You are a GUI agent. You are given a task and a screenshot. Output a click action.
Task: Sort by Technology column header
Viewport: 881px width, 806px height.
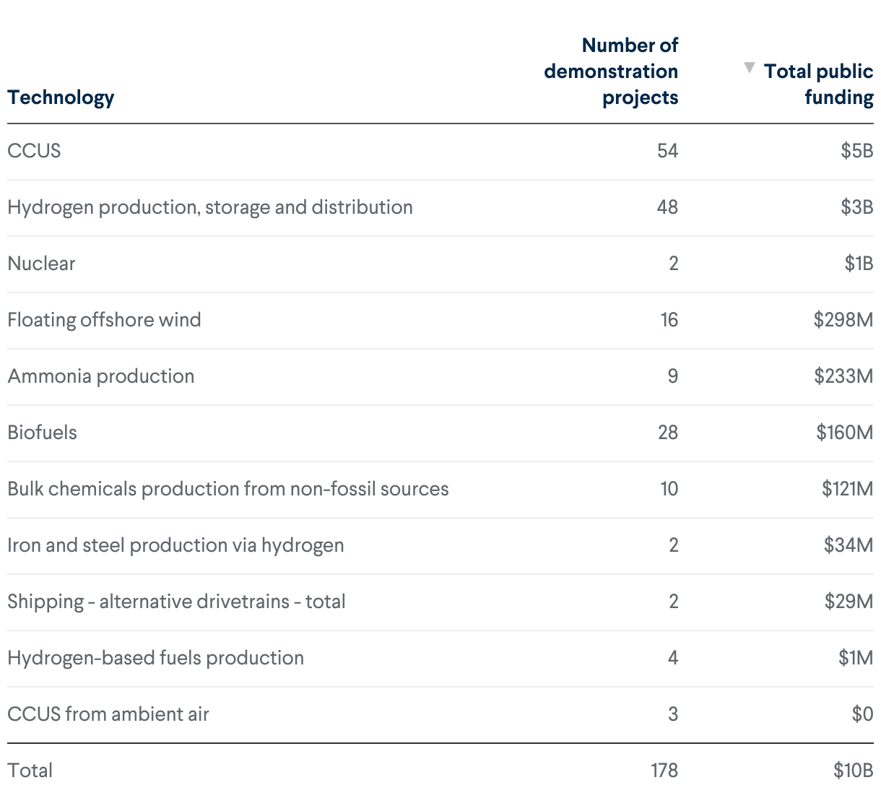pyautogui.click(x=61, y=97)
